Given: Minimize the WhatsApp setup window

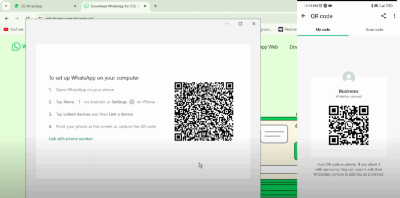Looking at the screenshot, I should (227, 24).
